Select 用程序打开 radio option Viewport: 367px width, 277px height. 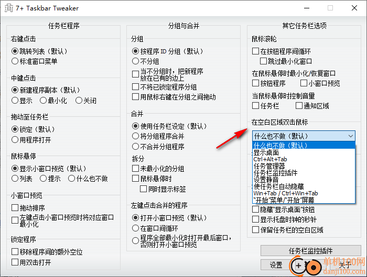coord(15,140)
